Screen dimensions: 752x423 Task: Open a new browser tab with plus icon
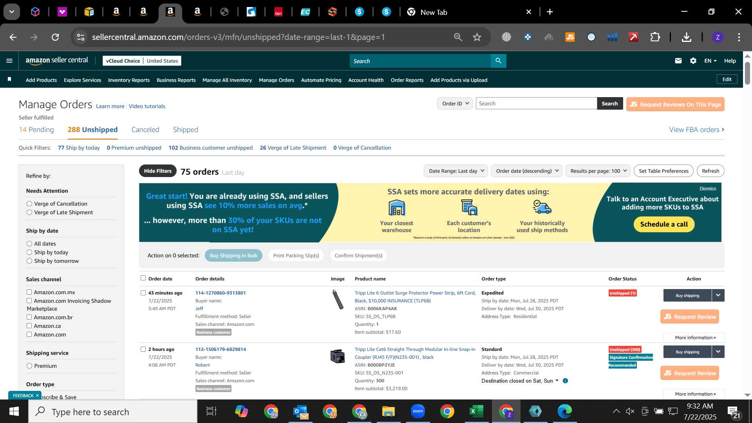550,12
